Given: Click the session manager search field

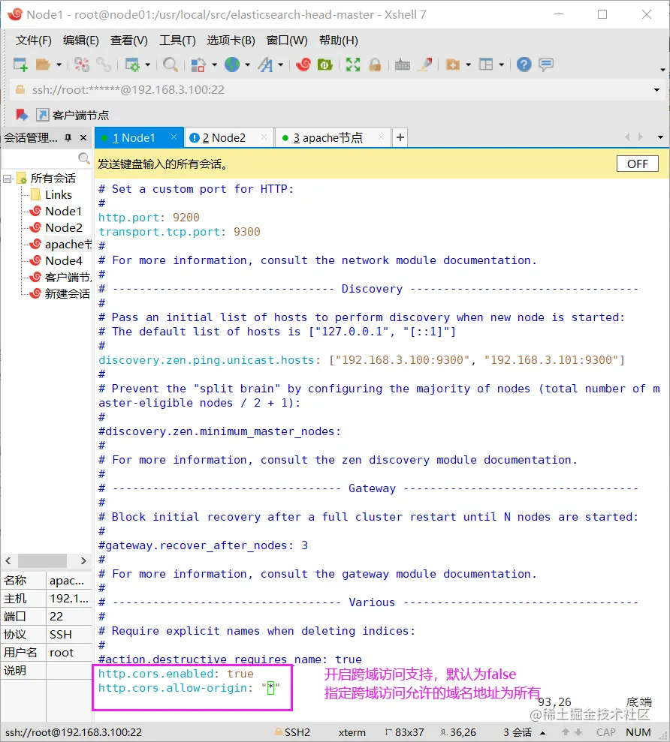Looking at the screenshot, I should pos(40,158).
